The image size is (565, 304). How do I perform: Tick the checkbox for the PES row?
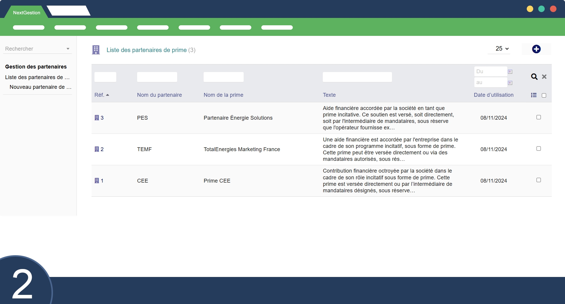tap(539, 117)
